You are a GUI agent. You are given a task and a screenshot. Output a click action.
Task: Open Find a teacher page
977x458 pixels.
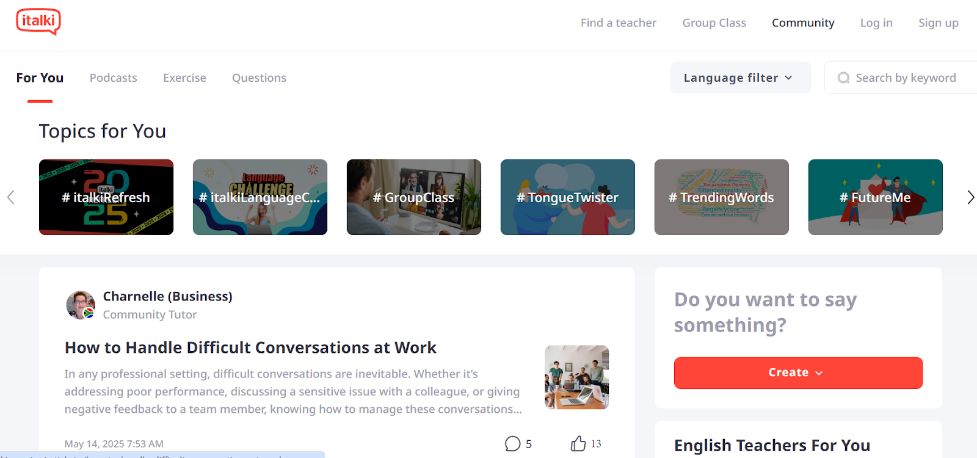point(619,23)
